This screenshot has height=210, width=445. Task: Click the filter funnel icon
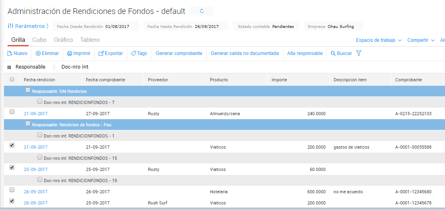point(359,53)
